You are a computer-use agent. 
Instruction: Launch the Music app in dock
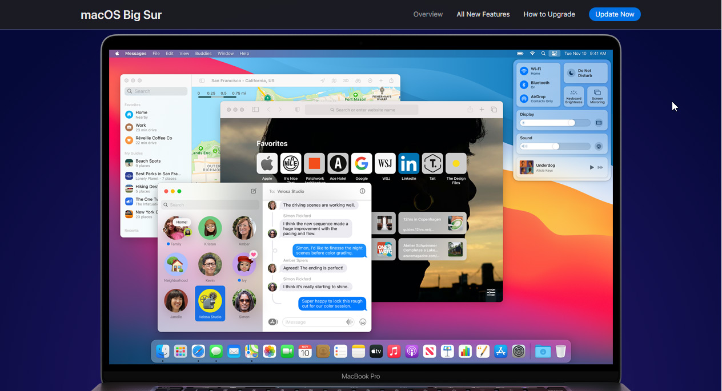point(394,352)
